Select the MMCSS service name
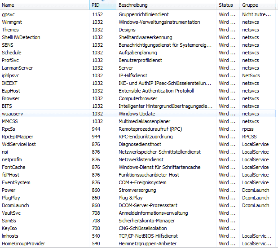Screen dimensions: 278x248 pyautogui.click(x=10, y=121)
